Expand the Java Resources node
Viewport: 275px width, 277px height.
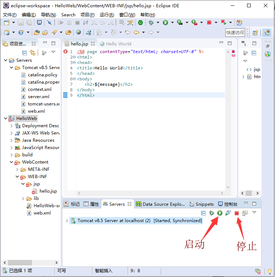tap(12, 140)
